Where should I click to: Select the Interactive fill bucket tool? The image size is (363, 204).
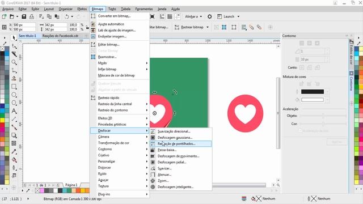coord(14,160)
